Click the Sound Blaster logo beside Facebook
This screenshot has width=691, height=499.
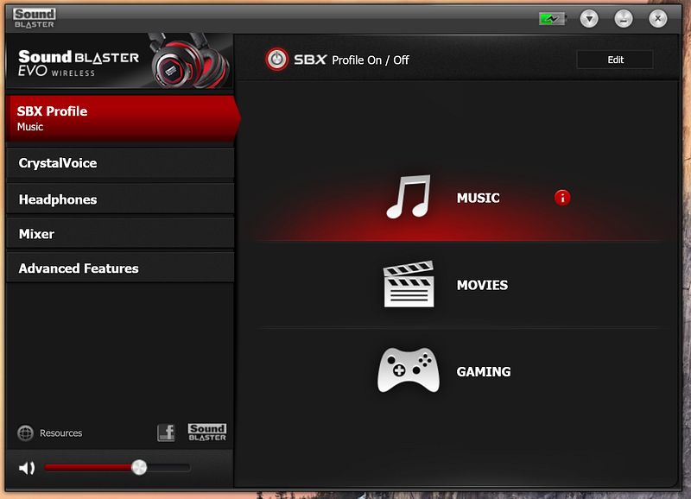207,433
